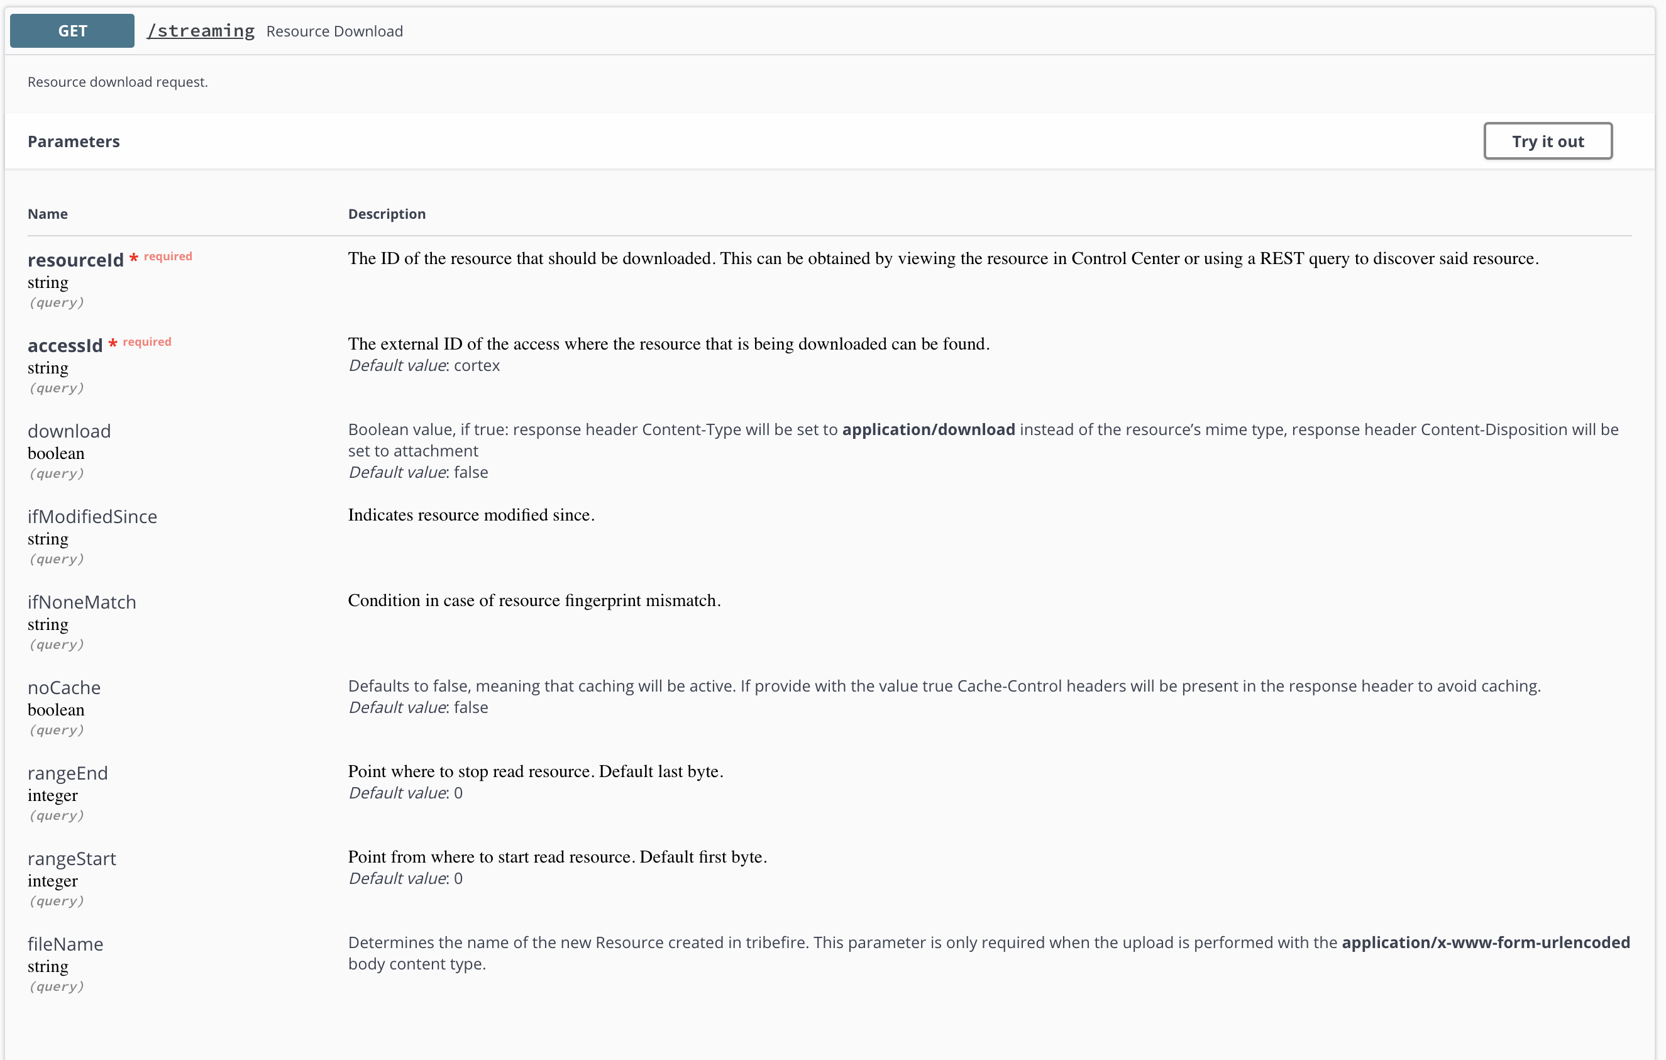Collapse the operation via the GET badge
The width and height of the screenshot is (1666, 1060).
72,31
